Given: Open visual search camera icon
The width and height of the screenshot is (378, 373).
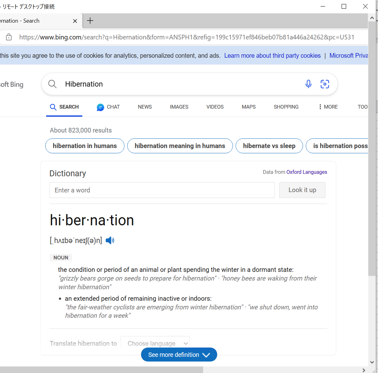Looking at the screenshot, I should click(325, 84).
